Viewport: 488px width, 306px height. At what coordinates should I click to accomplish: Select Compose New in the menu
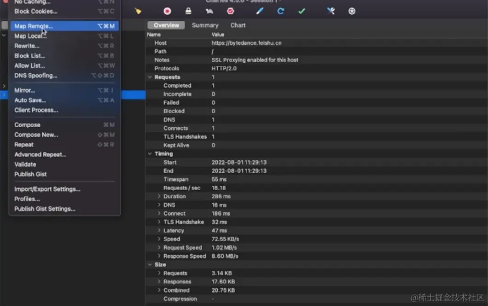point(64,135)
